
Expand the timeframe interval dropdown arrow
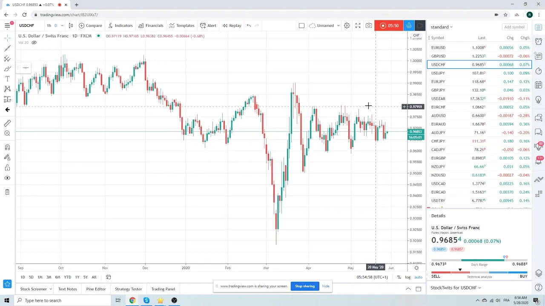[62, 25]
